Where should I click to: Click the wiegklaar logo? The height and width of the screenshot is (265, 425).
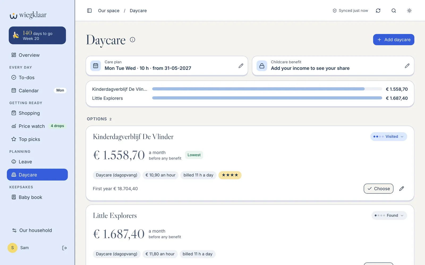(x=28, y=15)
